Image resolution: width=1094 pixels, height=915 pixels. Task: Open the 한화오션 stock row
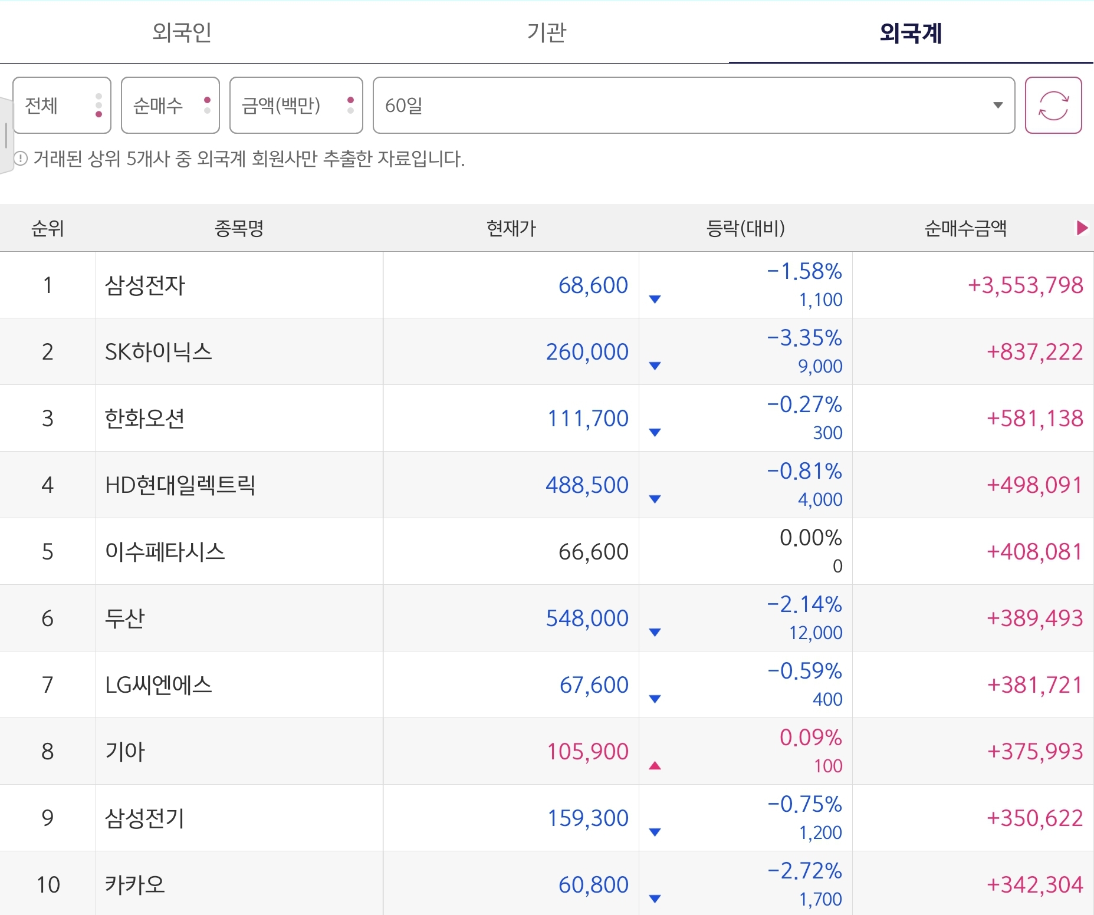point(547,419)
